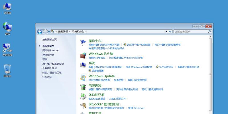Viewport: 228px width, 114px height.
Task: Expand the arrow after 控制面板 breadcrumb
Action: (x=70, y=31)
